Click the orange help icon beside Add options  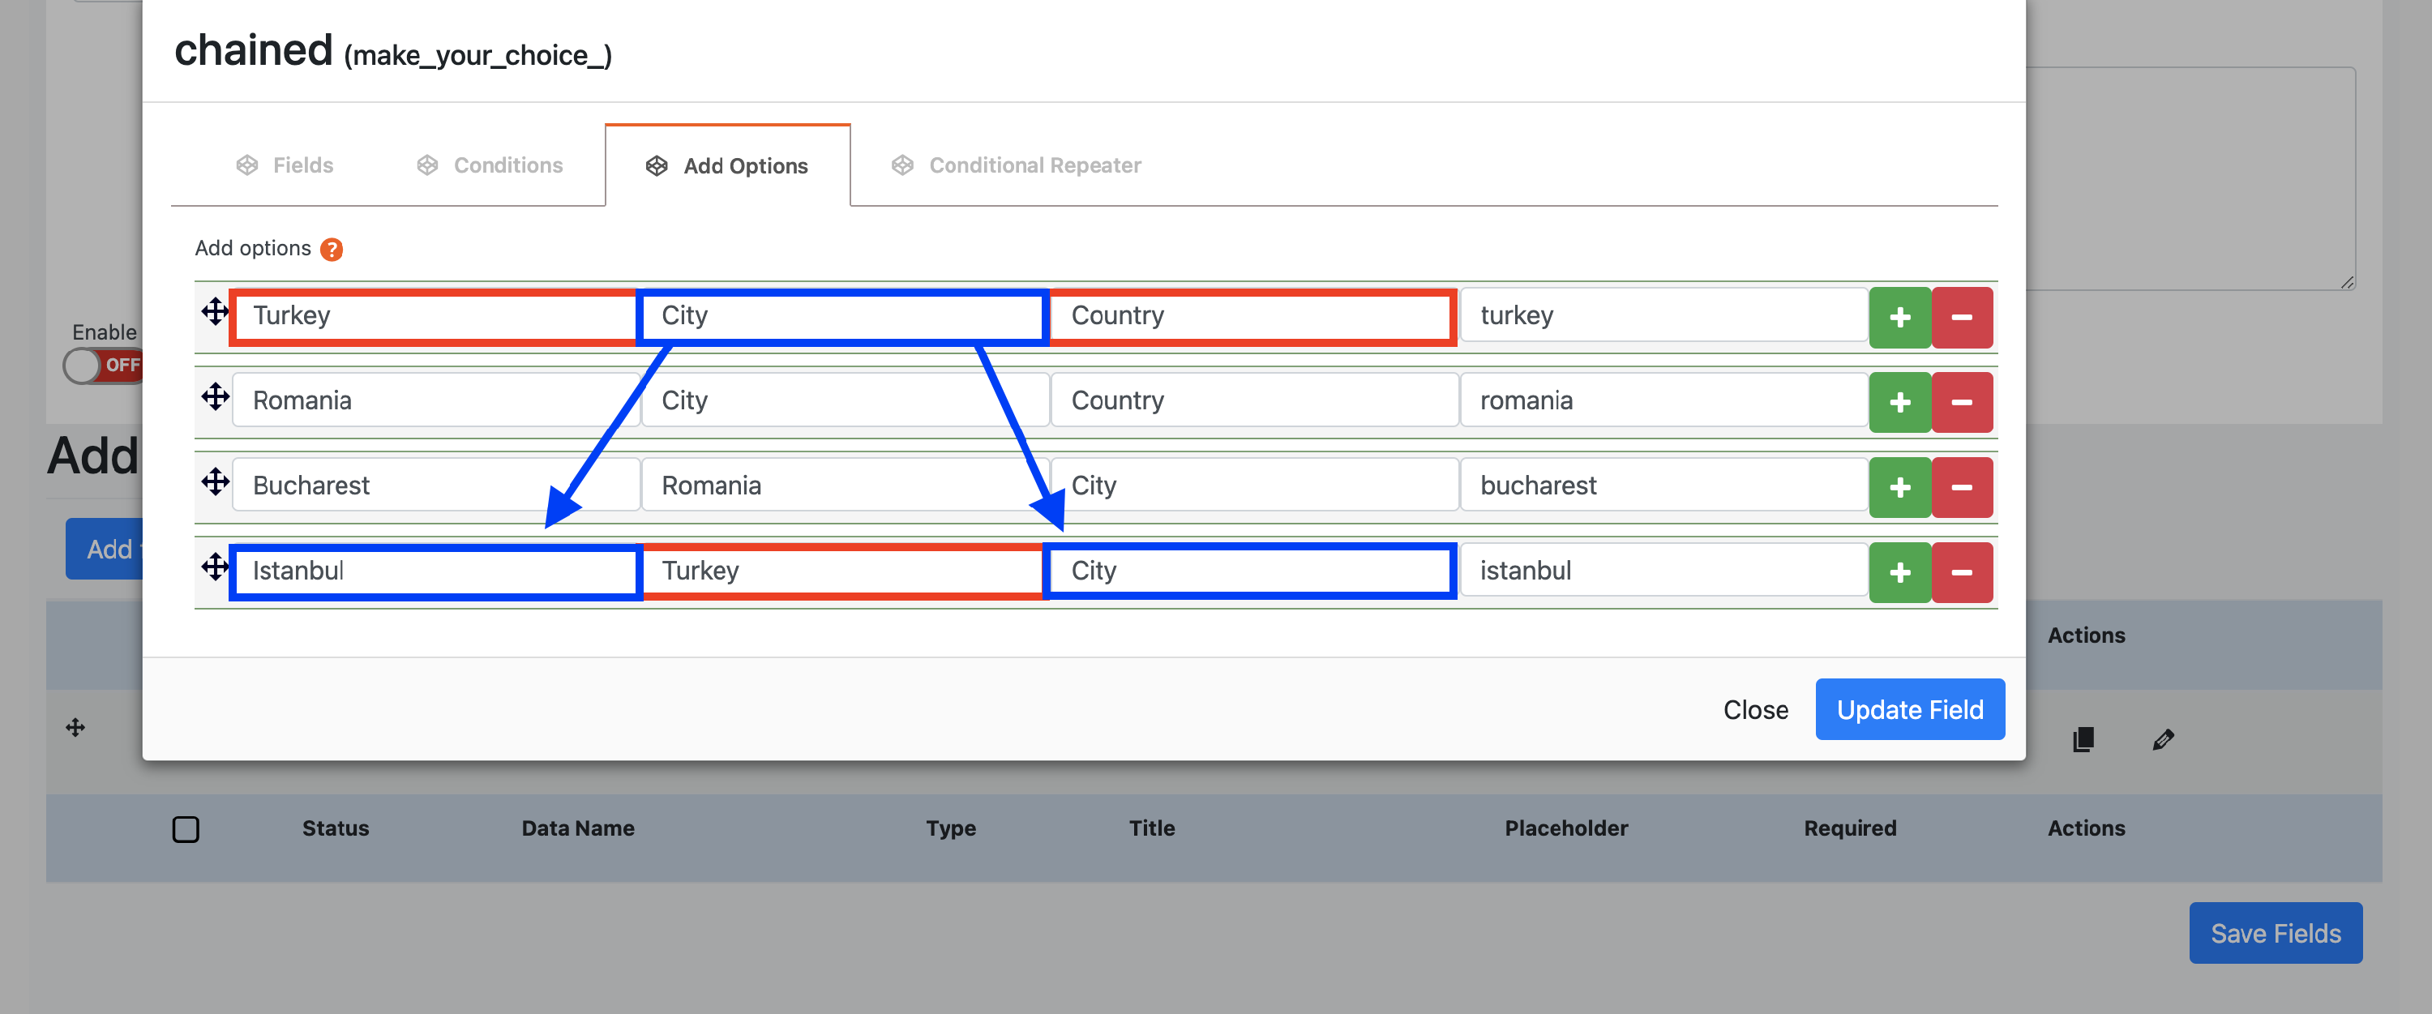coord(332,250)
